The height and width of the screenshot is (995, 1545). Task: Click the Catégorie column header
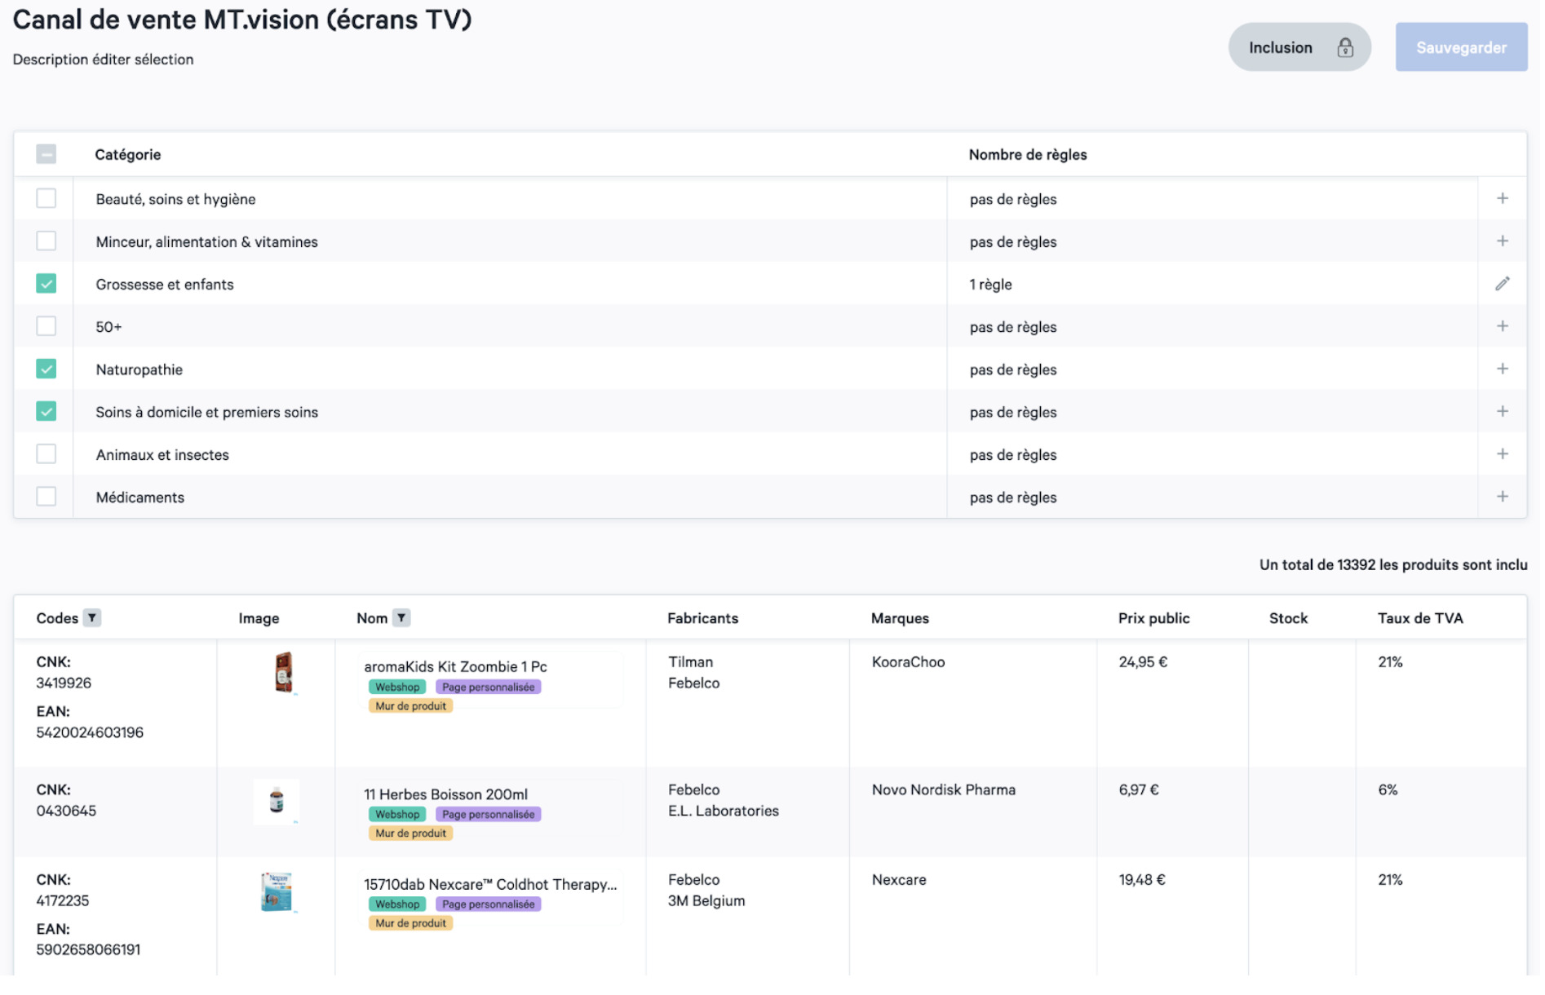[127, 154]
